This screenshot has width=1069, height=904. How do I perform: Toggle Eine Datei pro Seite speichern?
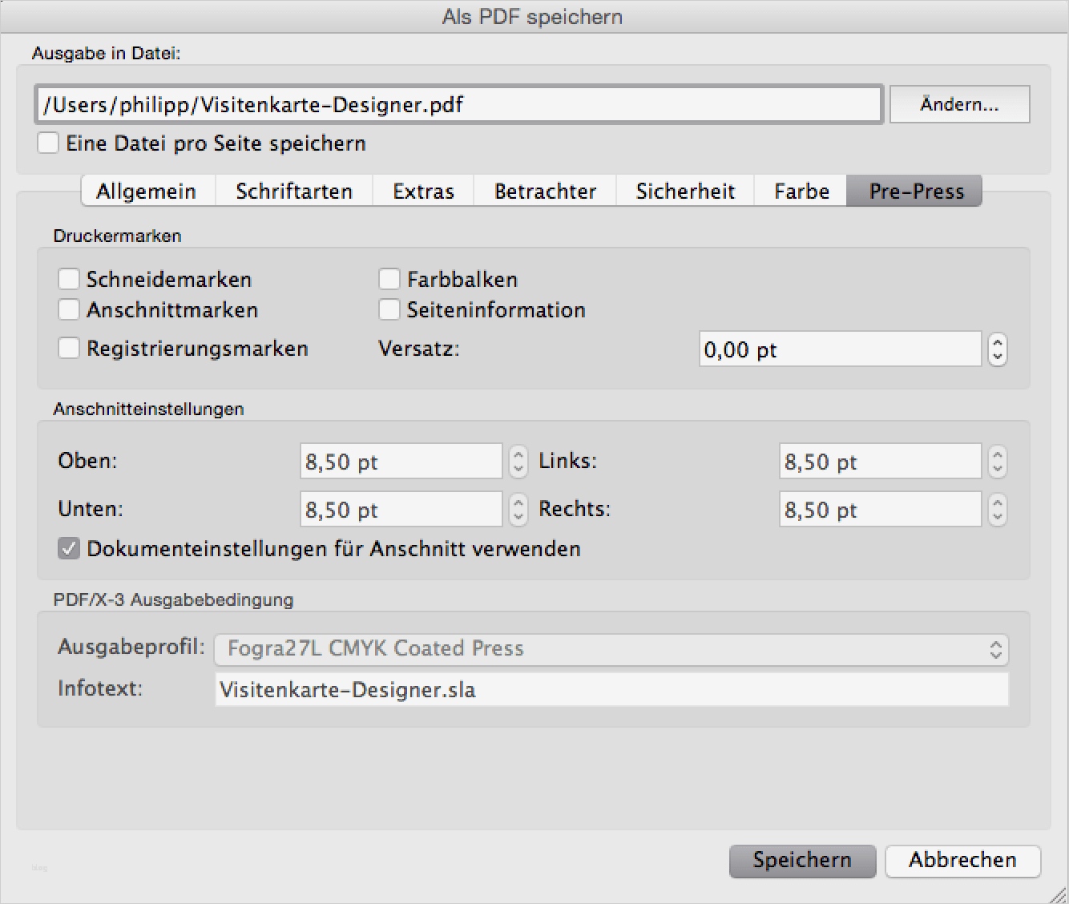[x=48, y=143]
